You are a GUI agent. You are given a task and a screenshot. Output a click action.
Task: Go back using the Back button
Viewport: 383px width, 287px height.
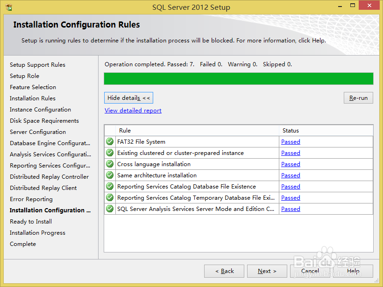click(x=224, y=271)
